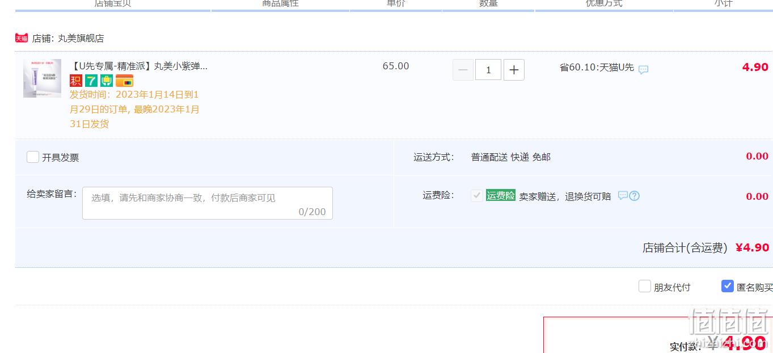This screenshot has height=353, width=773.
Task: Open the 【U先专属-精准派】丸美小紫弹 product title
Action: click(x=139, y=66)
